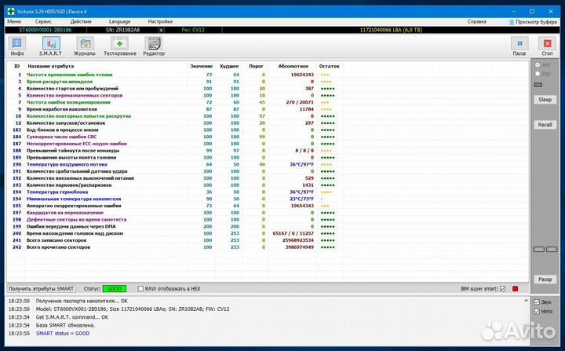The image size is (565, 351).
Task: Select the S.M.A.R.T toolbar icon
Action: point(52,44)
